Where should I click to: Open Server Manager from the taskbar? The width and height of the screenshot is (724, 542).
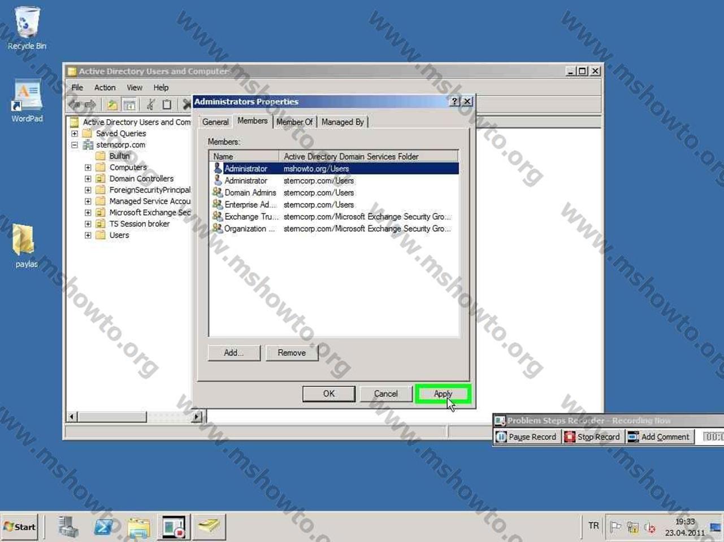click(68, 527)
